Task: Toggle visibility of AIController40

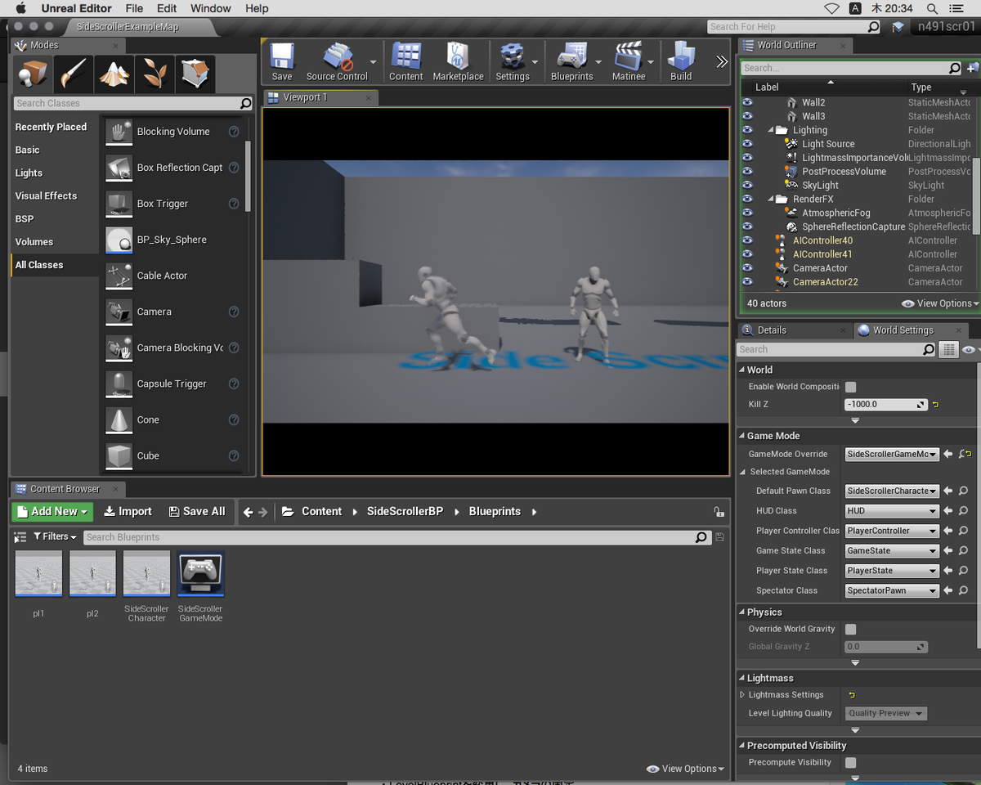Action: [x=746, y=241]
